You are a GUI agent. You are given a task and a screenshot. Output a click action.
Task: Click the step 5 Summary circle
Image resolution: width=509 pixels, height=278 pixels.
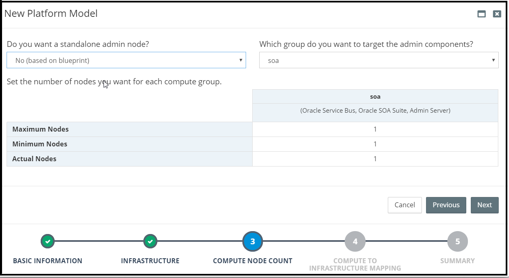coord(457,241)
